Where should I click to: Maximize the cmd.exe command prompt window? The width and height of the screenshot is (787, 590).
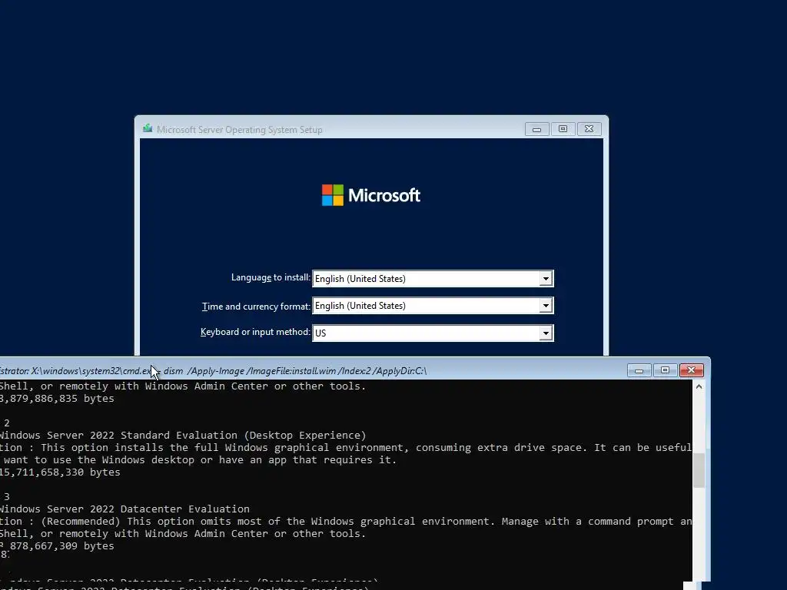click(x=665, y=370)
